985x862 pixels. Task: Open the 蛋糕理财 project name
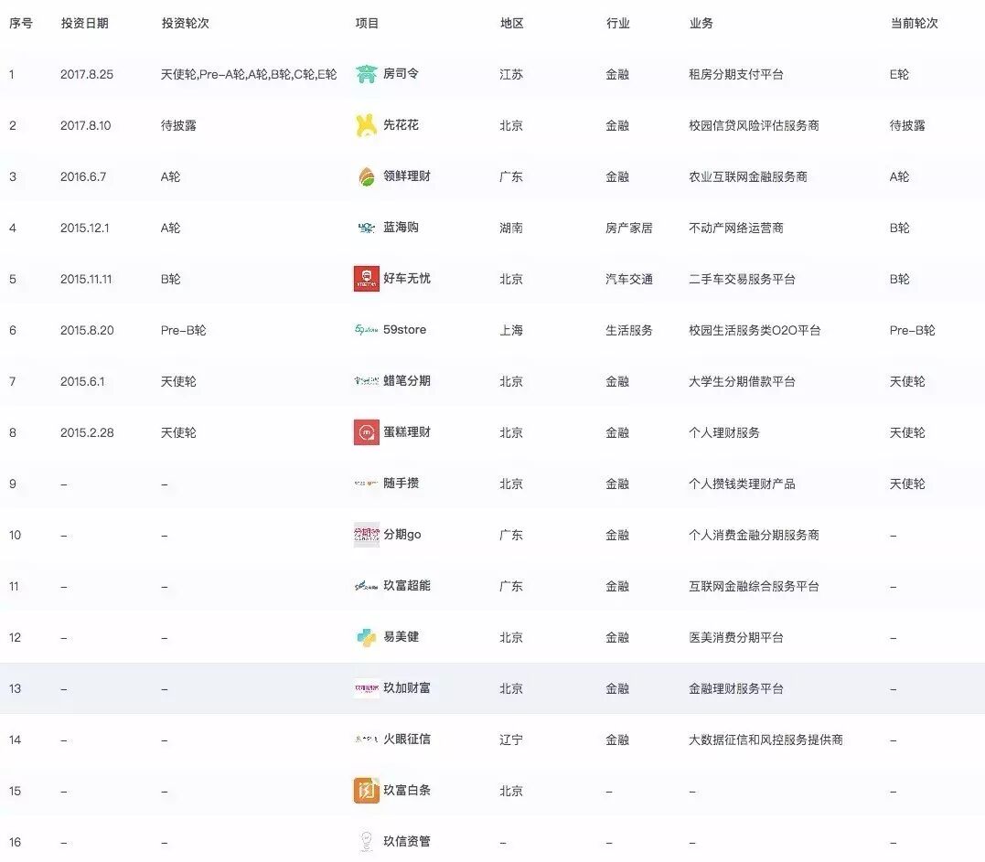407,432
